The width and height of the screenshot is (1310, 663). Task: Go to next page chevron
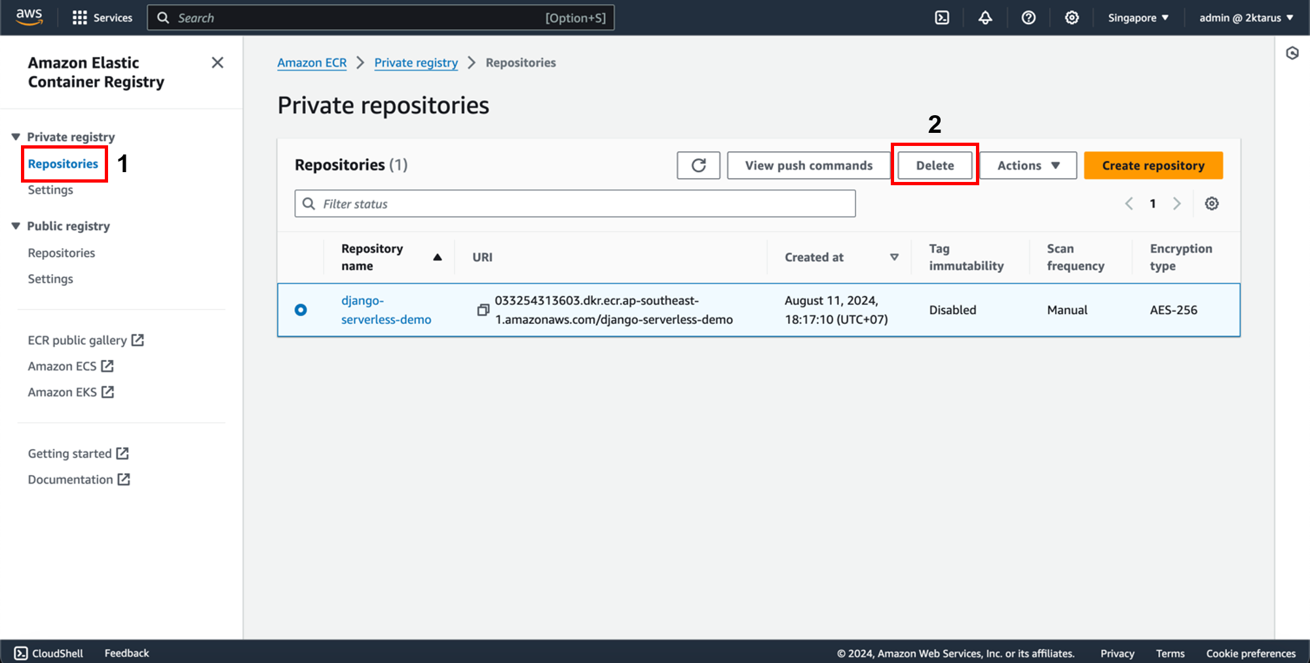[1177, 204]
